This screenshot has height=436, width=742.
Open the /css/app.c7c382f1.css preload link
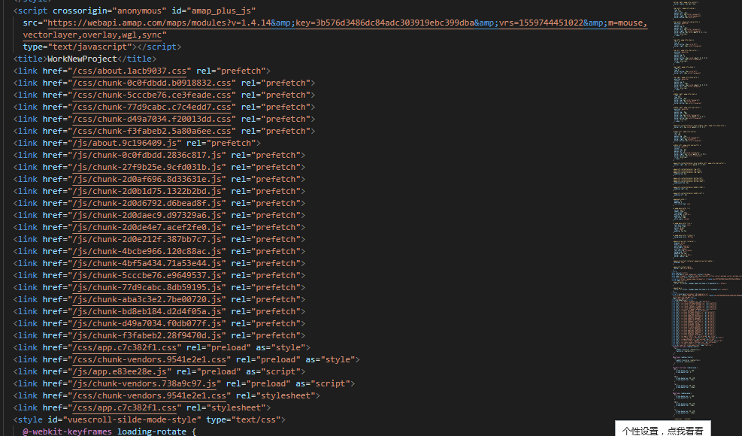[x=123, y=347]
